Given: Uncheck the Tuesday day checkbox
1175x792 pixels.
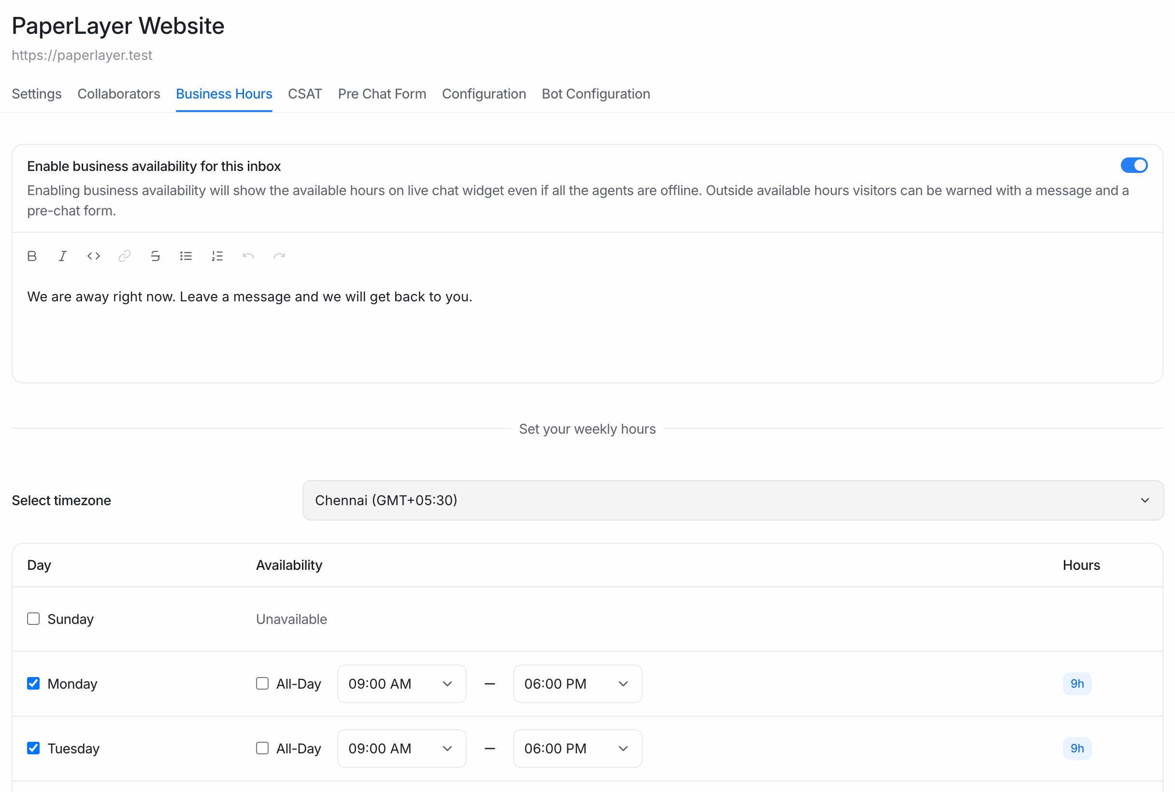Looking at the screenshot, I should 33,748.
